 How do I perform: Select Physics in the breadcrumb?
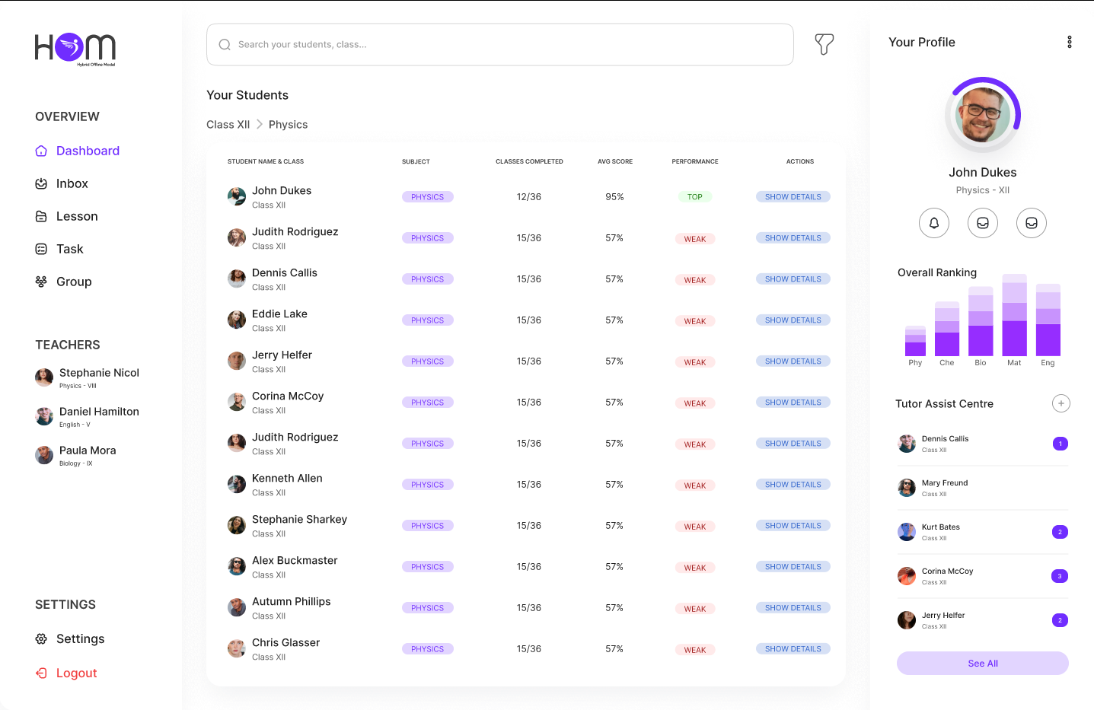[x=288, y=124]
